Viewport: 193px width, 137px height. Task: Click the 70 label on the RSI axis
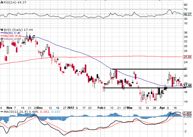click(x=185, y=9)
